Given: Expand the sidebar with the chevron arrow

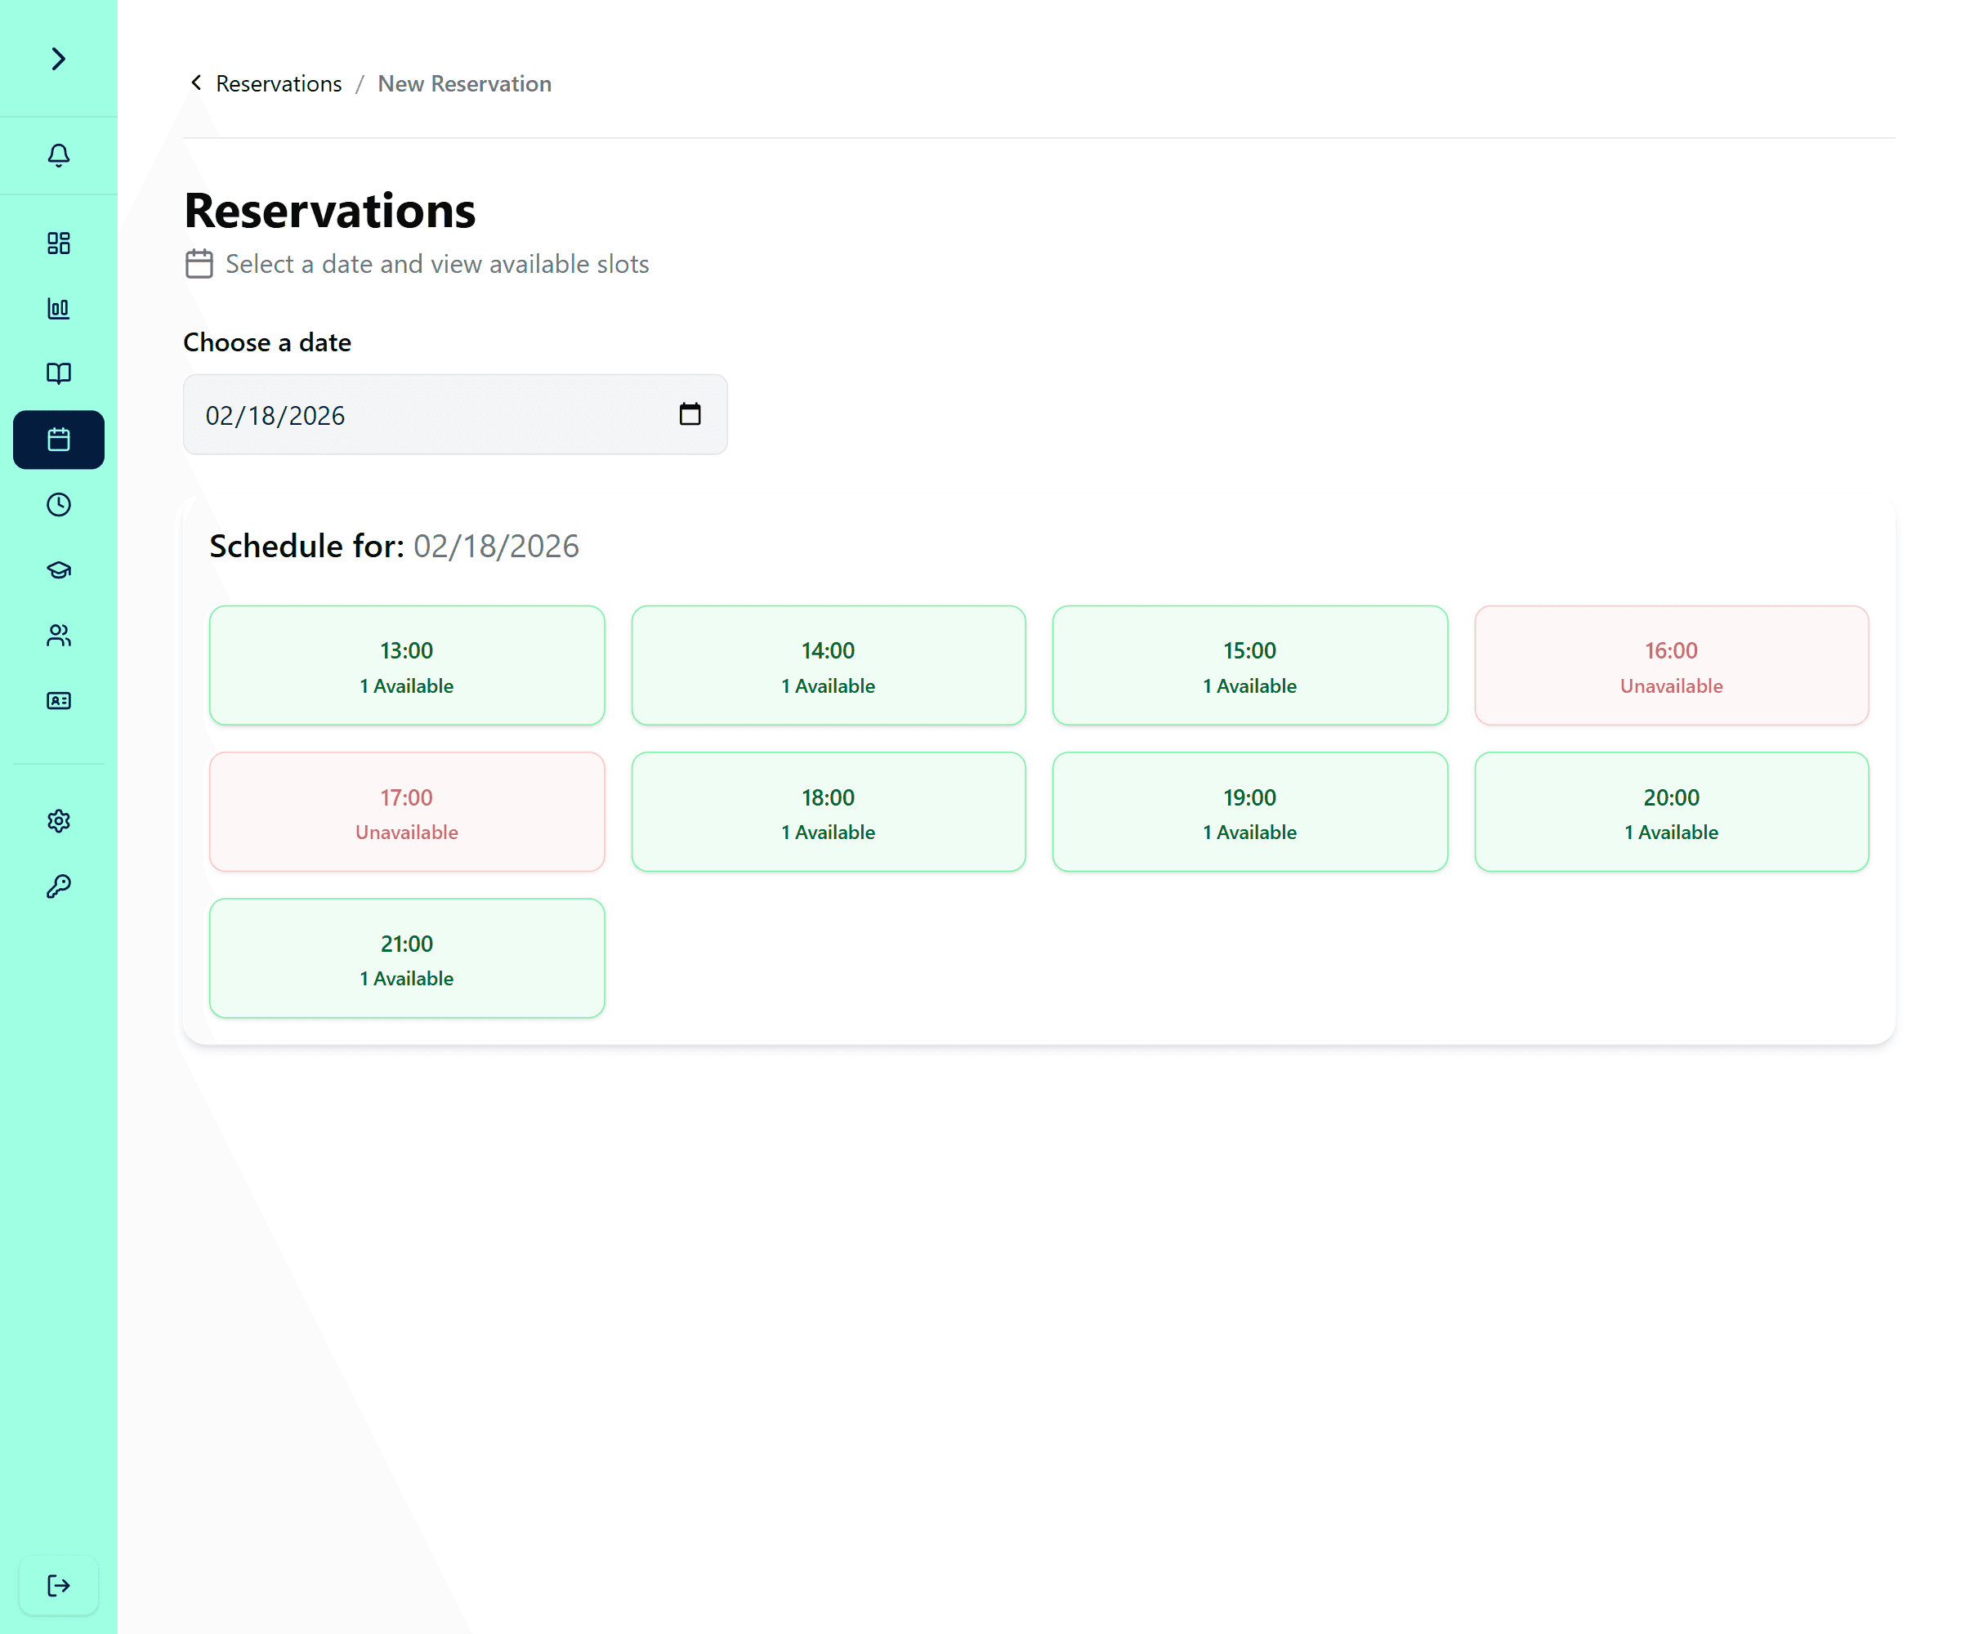Looking at the screenshot, I should pyautogui.click(x=59, y=59).
